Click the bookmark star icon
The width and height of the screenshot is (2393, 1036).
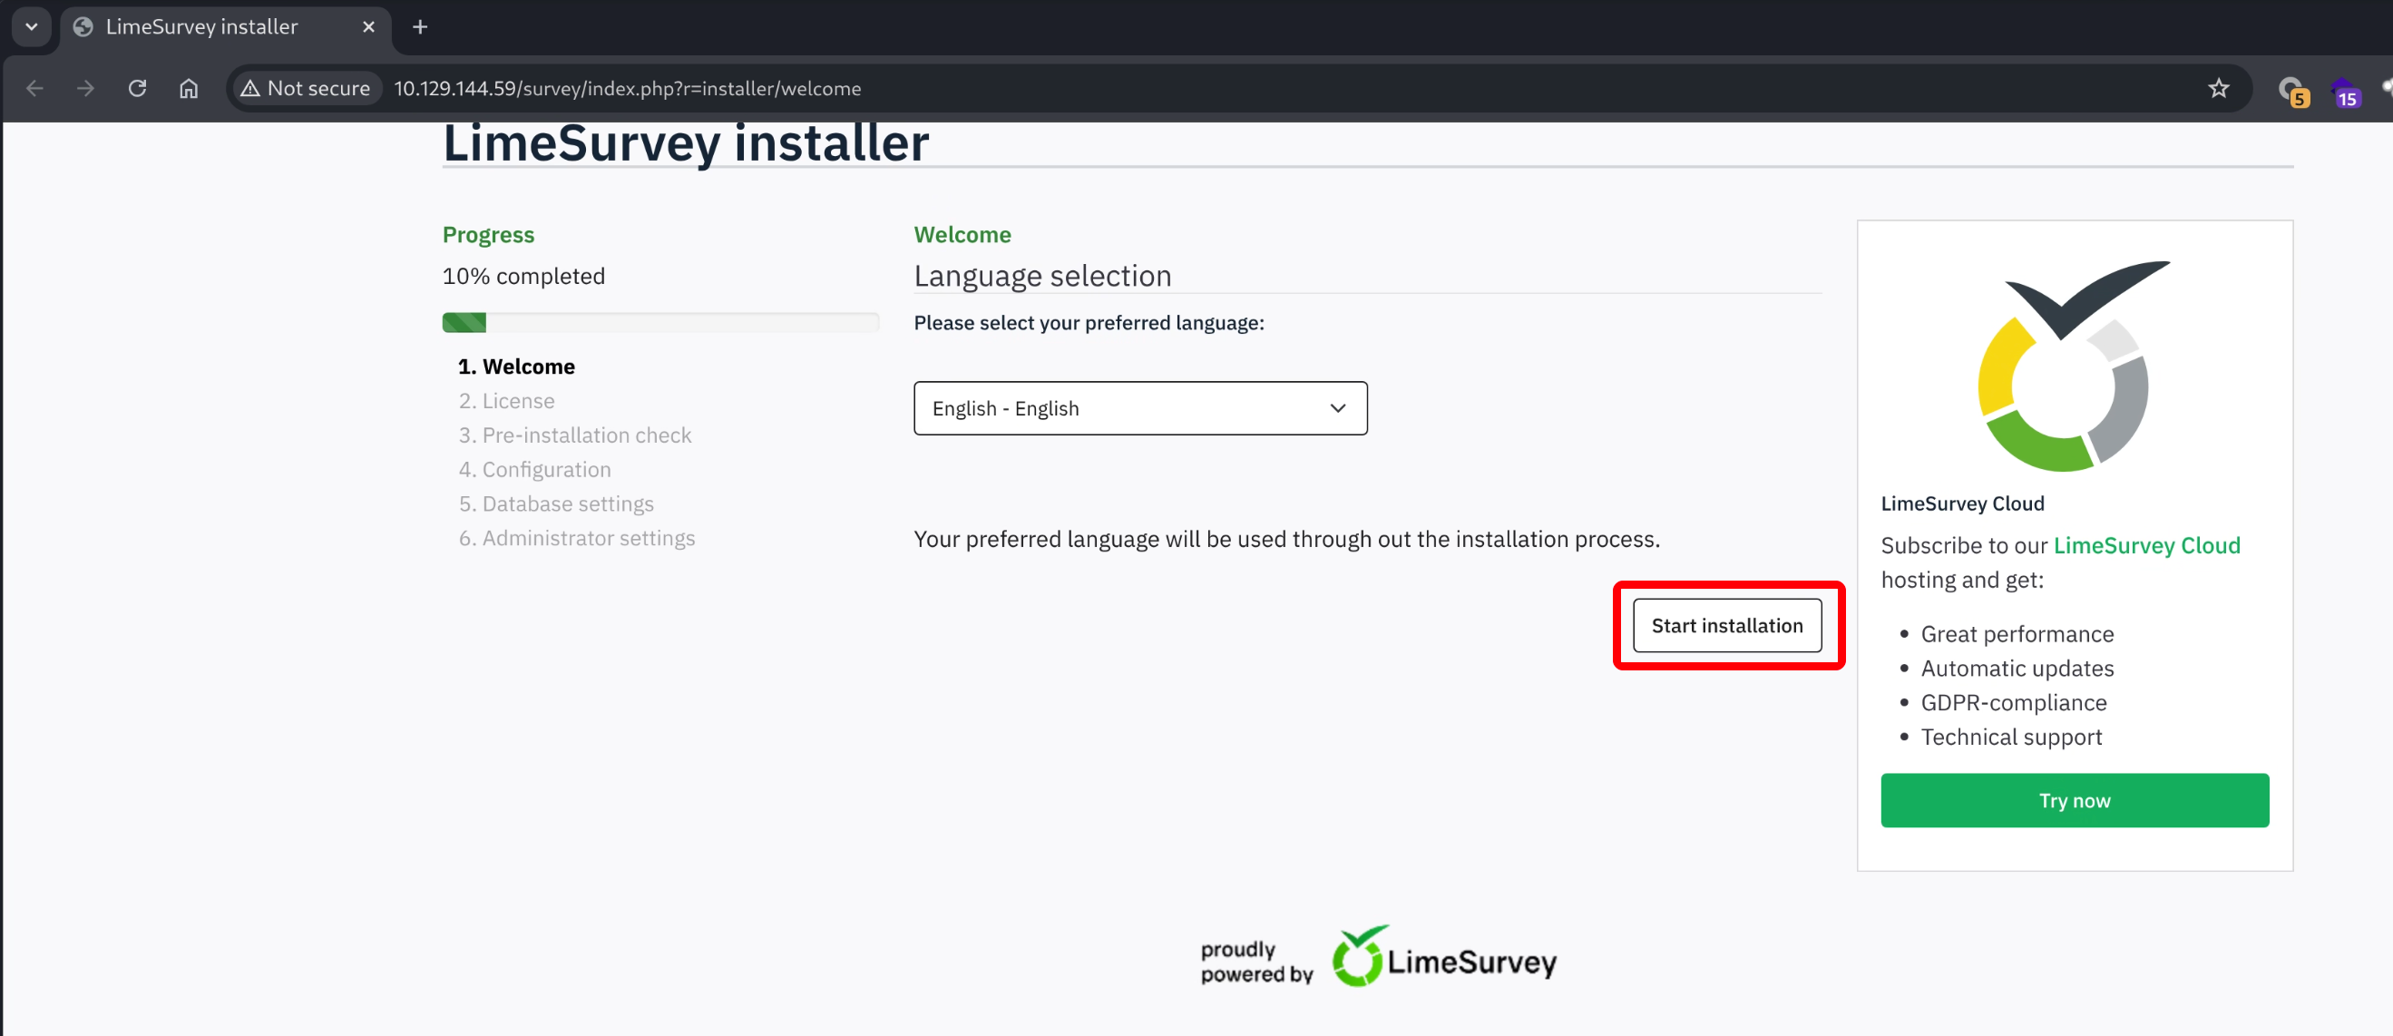coord(2218,88)
